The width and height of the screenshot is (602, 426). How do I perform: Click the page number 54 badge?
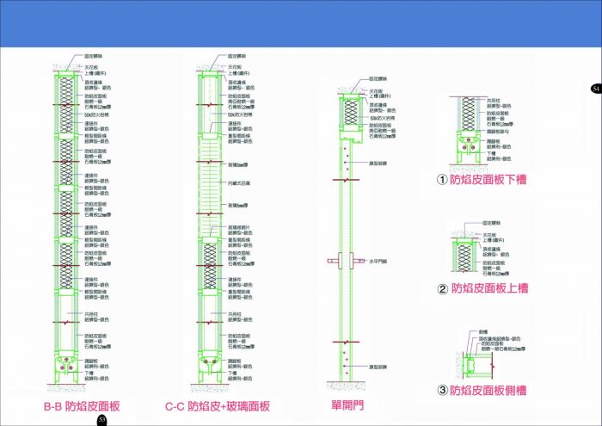pyautogui.click(x=593, y=88)
